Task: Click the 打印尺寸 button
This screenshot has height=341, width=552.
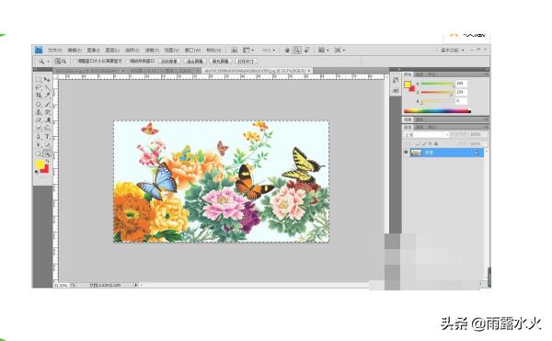Action: pos(246,62)
